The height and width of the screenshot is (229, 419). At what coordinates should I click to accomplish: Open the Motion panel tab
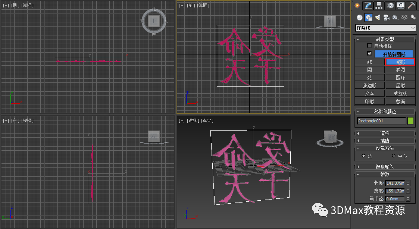point(390,5)
